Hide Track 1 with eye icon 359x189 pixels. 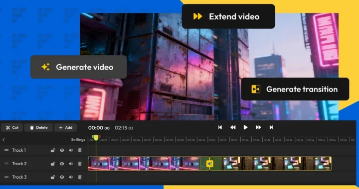click(62, 150)
